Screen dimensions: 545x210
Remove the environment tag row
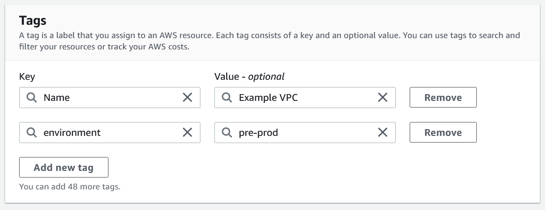(x=443, y=132)
